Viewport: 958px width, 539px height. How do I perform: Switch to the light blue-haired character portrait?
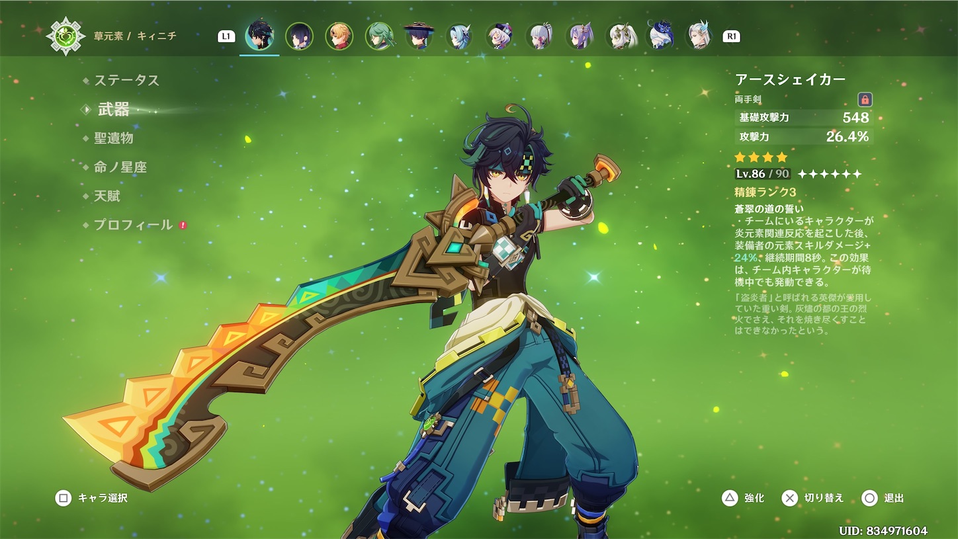pyautogui.click(x=459, y=36)
